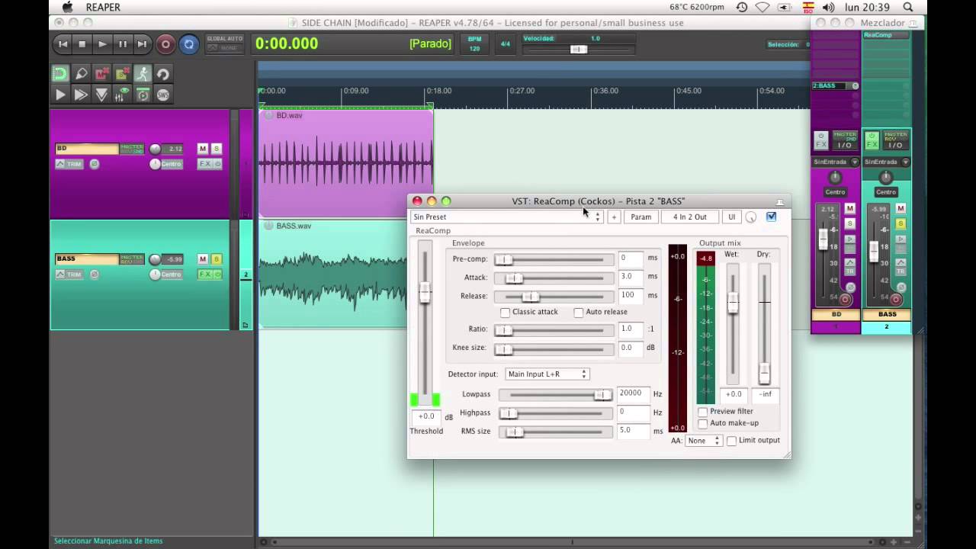Click the unmute all tracks icon
Viewport: 976px width, 549px height.
[101, 74]
